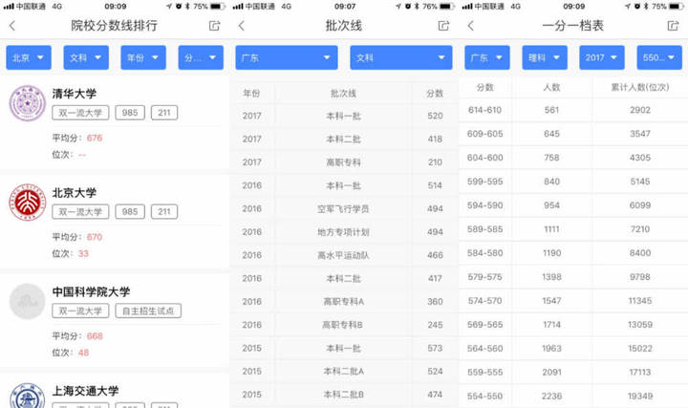
Task: Select 614-610 score range row
Action: (x=573, y=110)
